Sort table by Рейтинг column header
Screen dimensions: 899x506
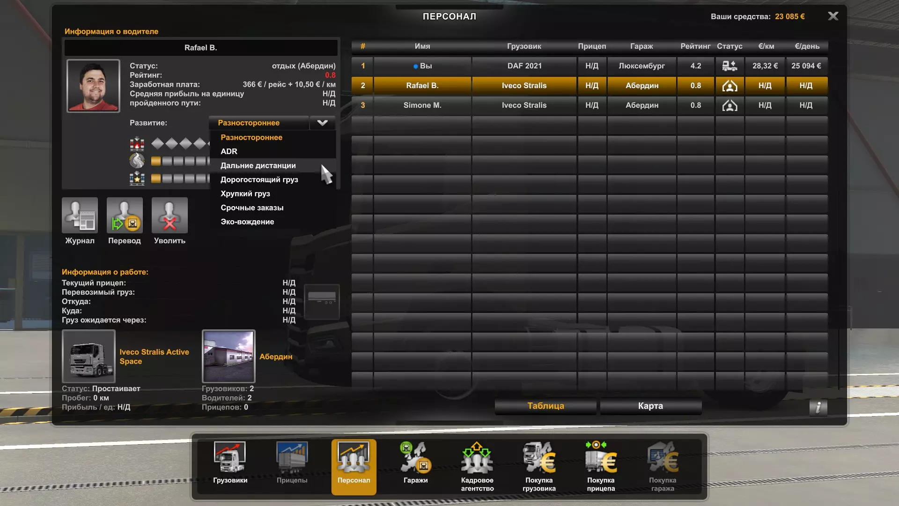tap(695, 46)
